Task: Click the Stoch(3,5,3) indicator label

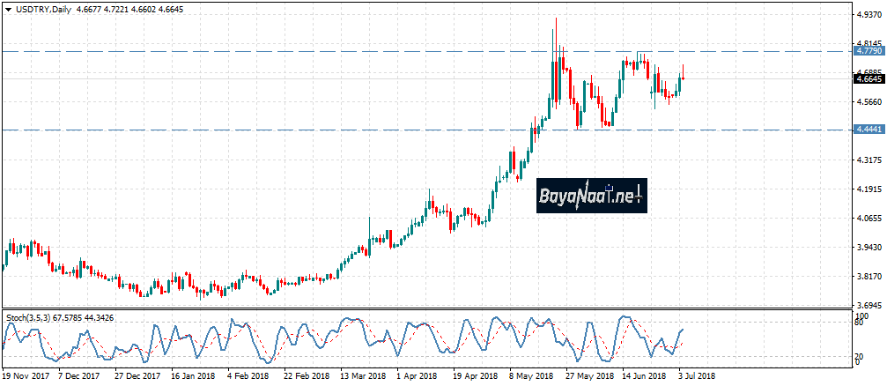Action: coord(31,317)
